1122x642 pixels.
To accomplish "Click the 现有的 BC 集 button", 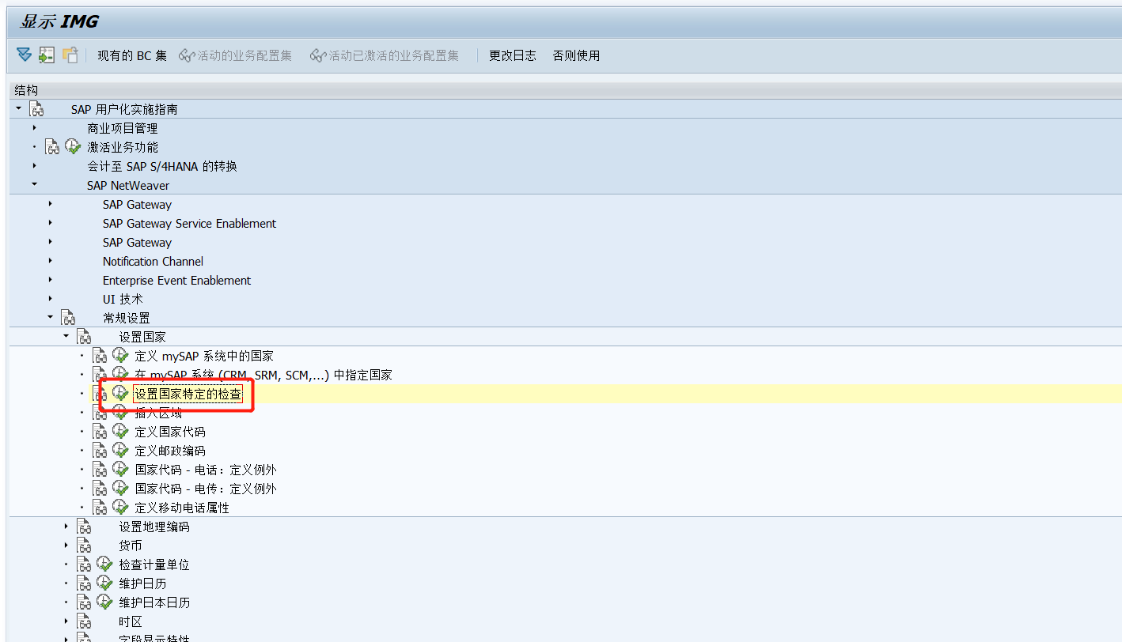I will 132,55.
